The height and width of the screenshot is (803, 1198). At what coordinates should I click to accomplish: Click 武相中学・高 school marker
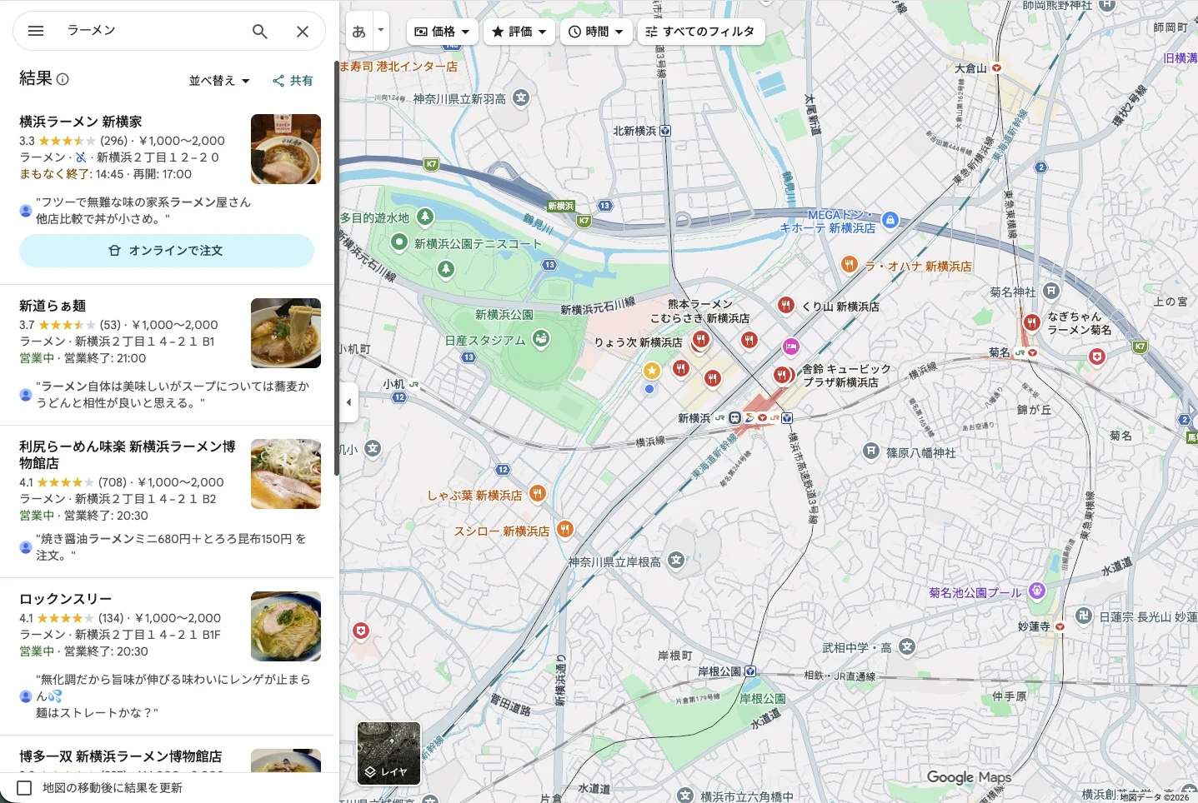(x=907, y=646)
